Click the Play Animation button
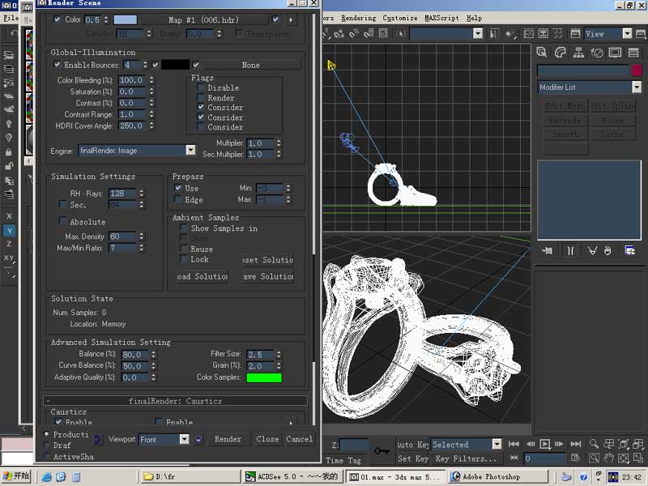The image size is (648, 486). point(545,444)
